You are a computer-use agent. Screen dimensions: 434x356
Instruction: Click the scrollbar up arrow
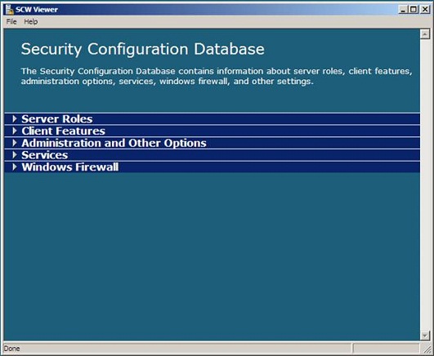(x=425, y=34)
